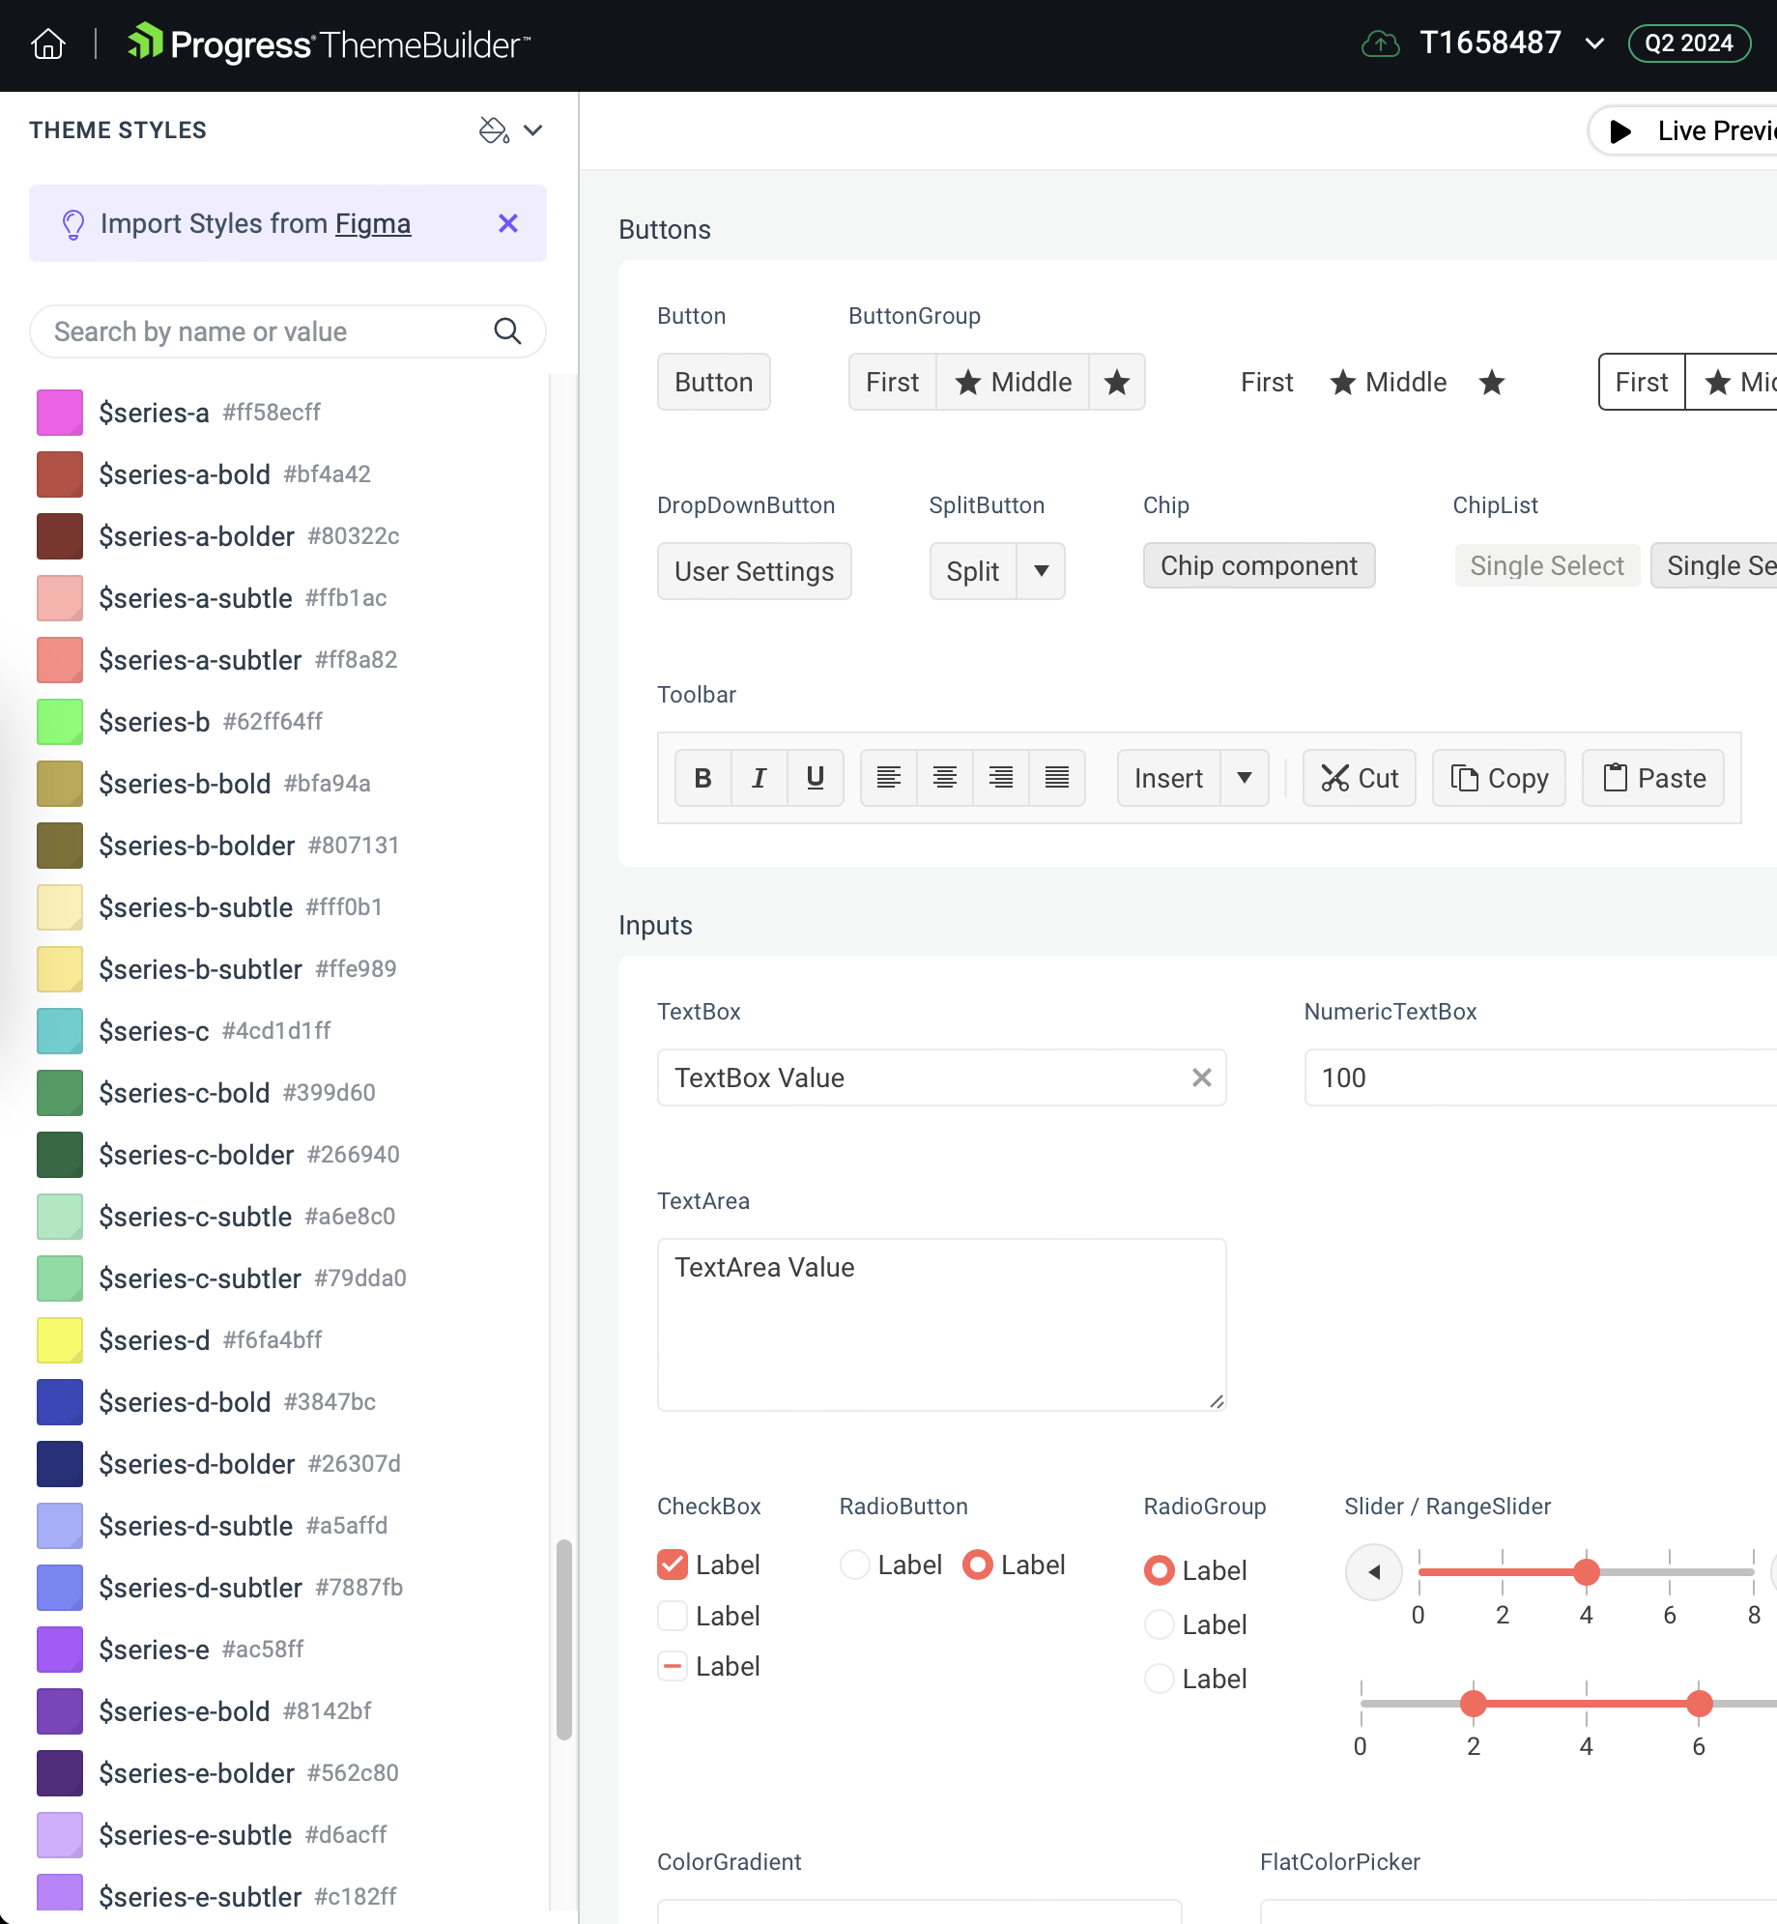Open the paint bucket theme styles icon
1777x1924 pixels.
pyautogui.click(x=494, y=130)
